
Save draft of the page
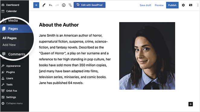(145, 5)
